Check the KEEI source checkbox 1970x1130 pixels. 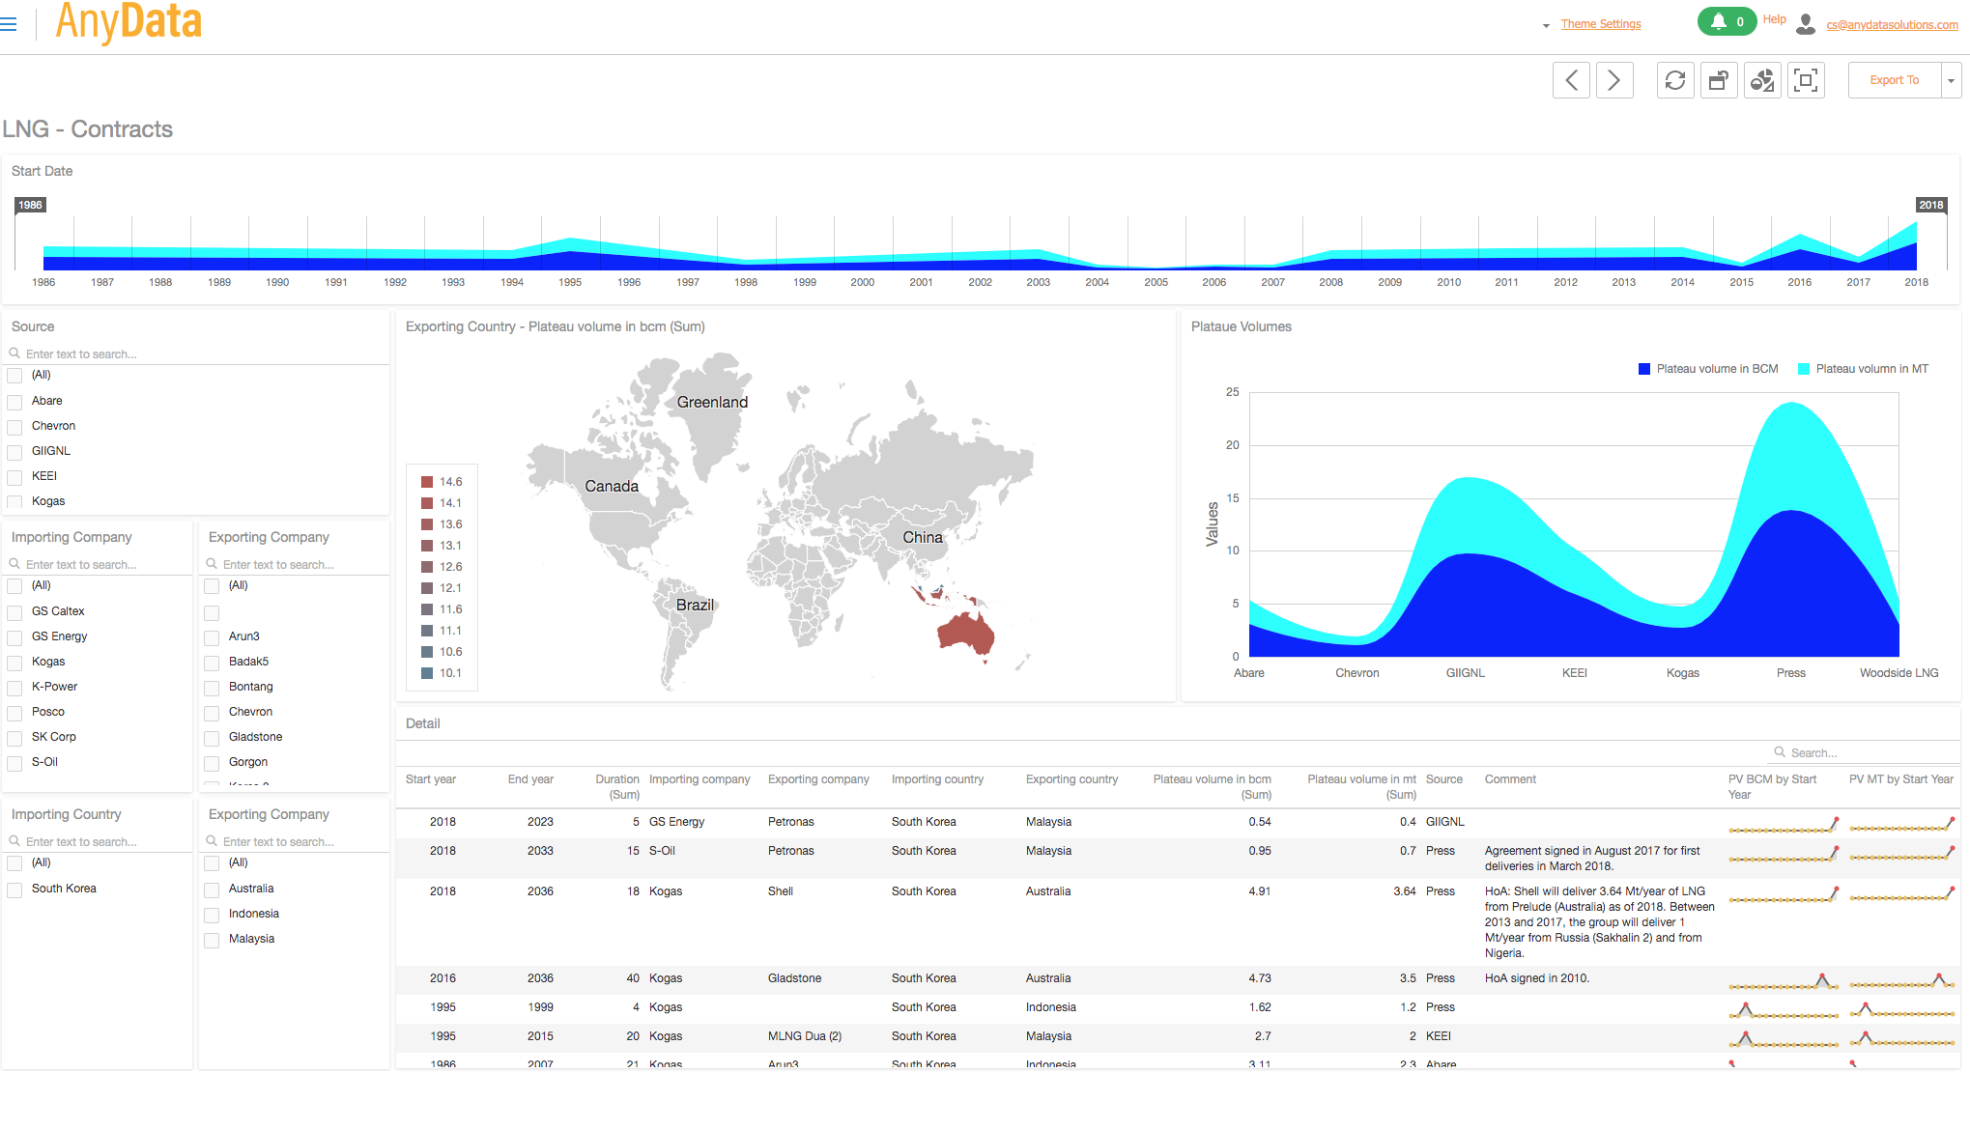coord(14,476)
